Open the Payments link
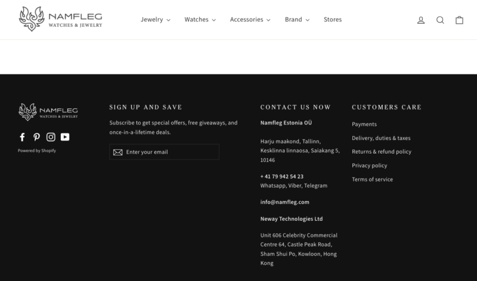The height and width of the screenshot is (281, 477). pos(364,124)
